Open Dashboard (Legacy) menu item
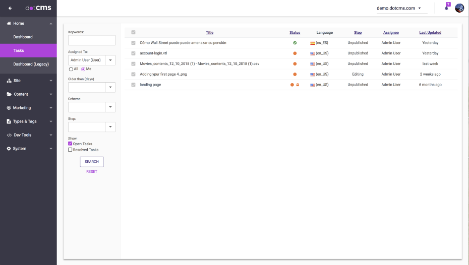 click(28, 64)
